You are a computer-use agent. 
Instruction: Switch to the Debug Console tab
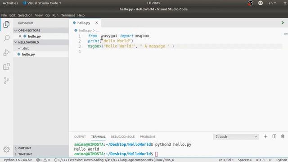click(123, 137)
